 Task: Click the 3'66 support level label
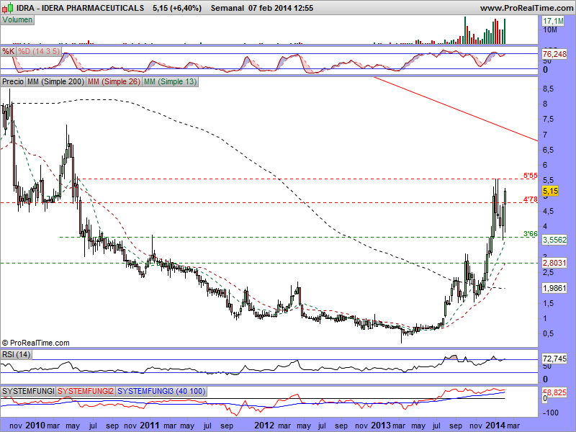click(x=530, y=234)
